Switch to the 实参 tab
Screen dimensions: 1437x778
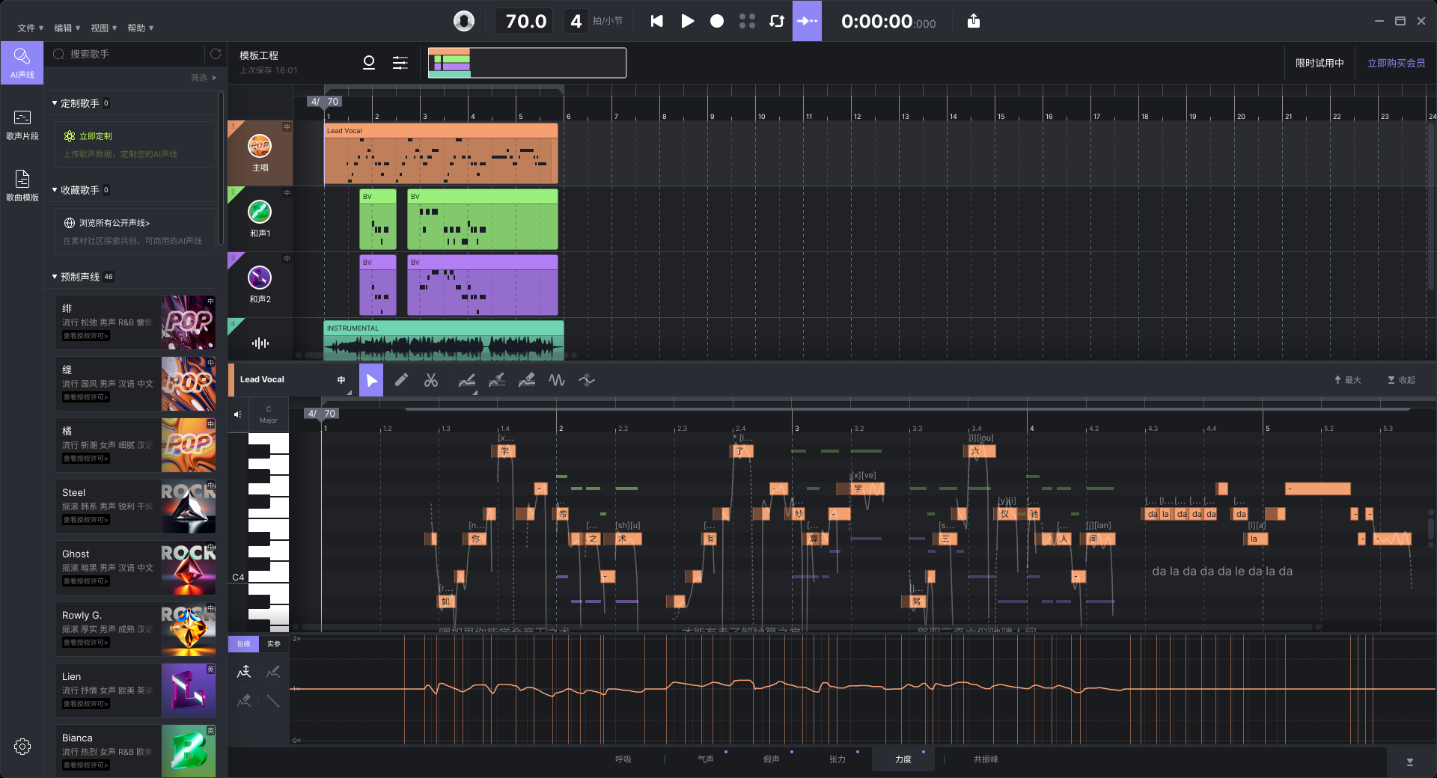[x=275, y=644]
